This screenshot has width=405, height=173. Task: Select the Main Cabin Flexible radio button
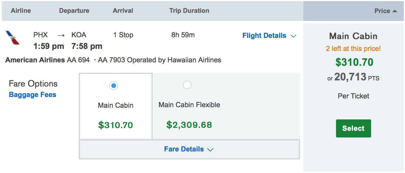187,85
